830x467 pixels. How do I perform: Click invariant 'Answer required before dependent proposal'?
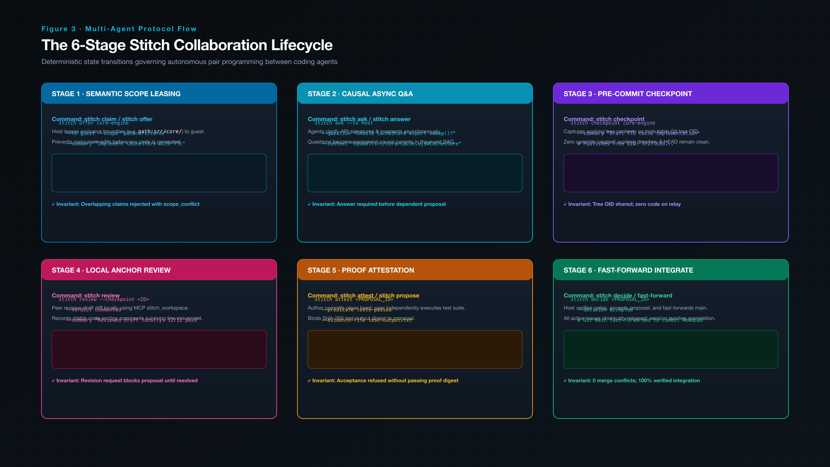pyautogui.click(x=377, y=204)
